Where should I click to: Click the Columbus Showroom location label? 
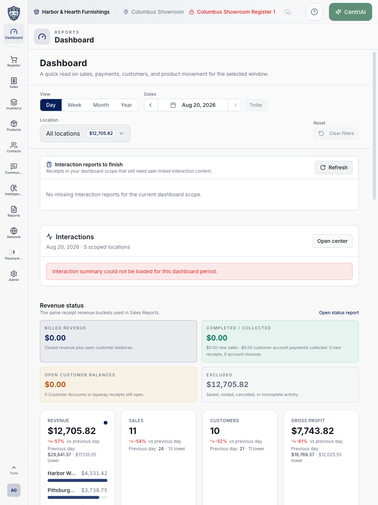click(158, 12)
